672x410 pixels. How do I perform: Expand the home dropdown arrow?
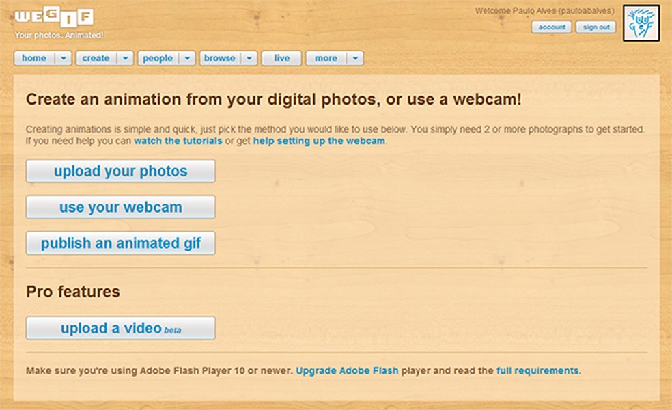point(62,58)
